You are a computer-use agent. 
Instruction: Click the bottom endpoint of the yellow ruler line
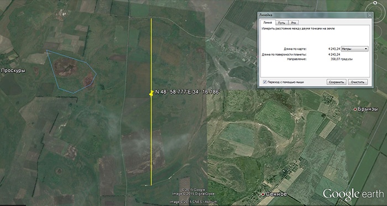151,185
